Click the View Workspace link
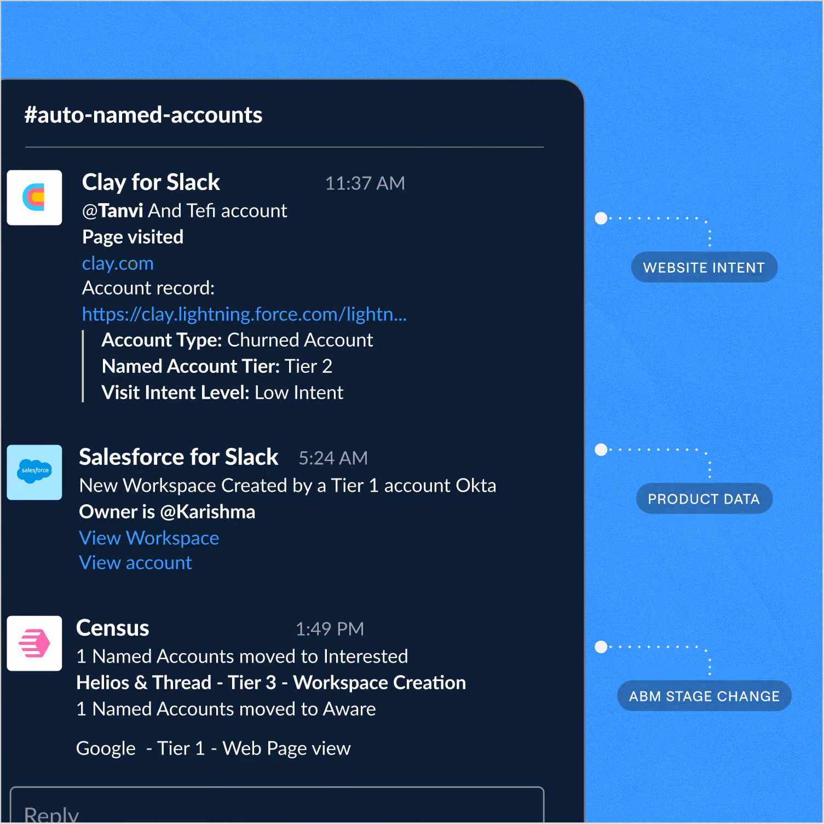This screenshot has height=824, width=824. [149, 538]
